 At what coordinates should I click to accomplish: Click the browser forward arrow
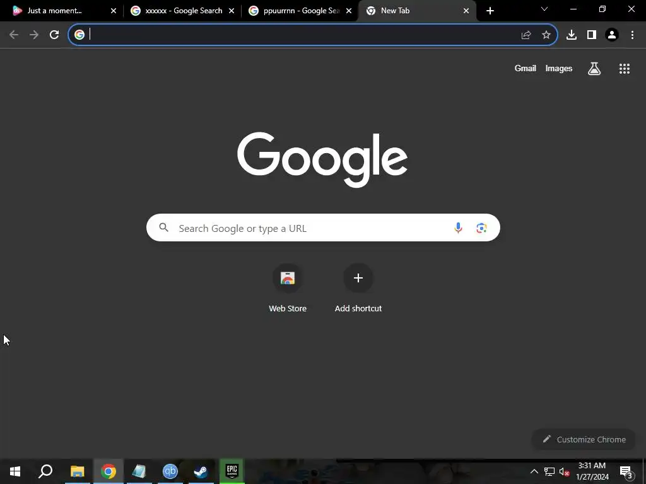(34, 35)
